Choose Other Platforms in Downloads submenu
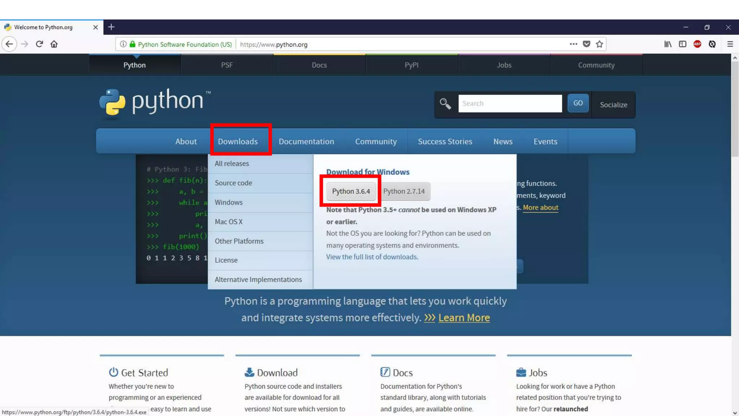Screen dimensions: 739x416 tap(261, 241)
